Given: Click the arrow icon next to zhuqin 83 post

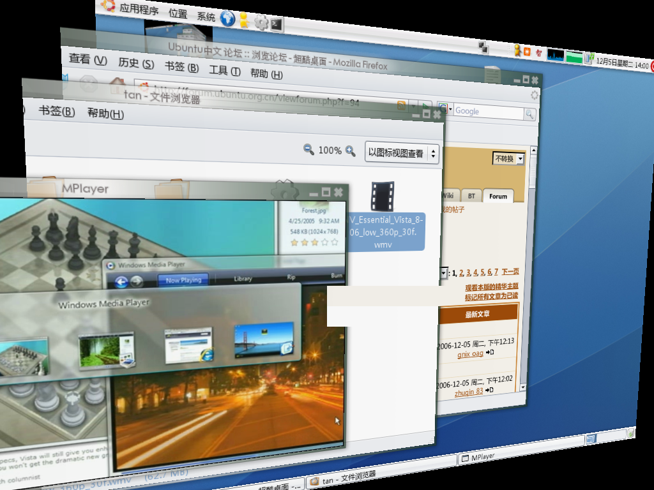Looking at the screenshot, I should coord(489,390).
